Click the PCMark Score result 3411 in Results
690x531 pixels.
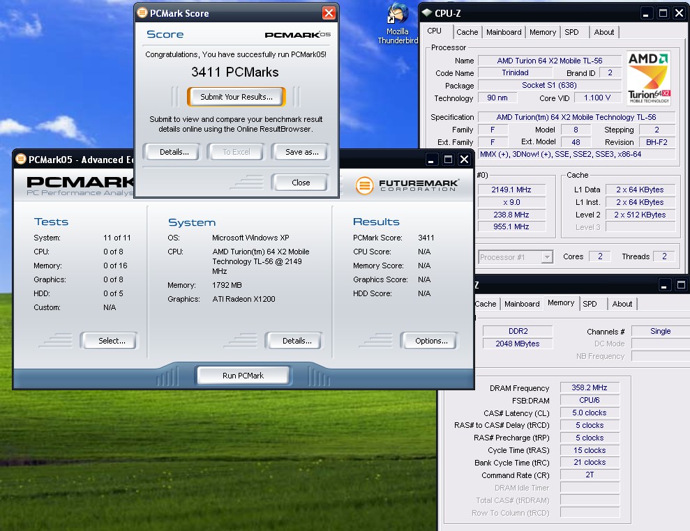coord(426,238)
